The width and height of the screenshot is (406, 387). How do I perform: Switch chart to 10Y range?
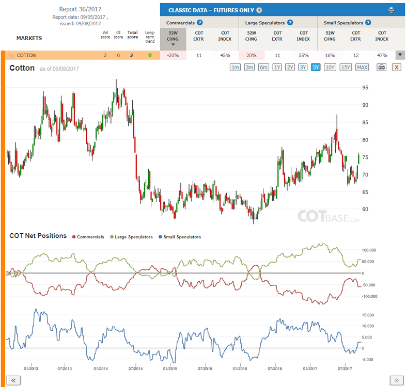pos(330,67)
